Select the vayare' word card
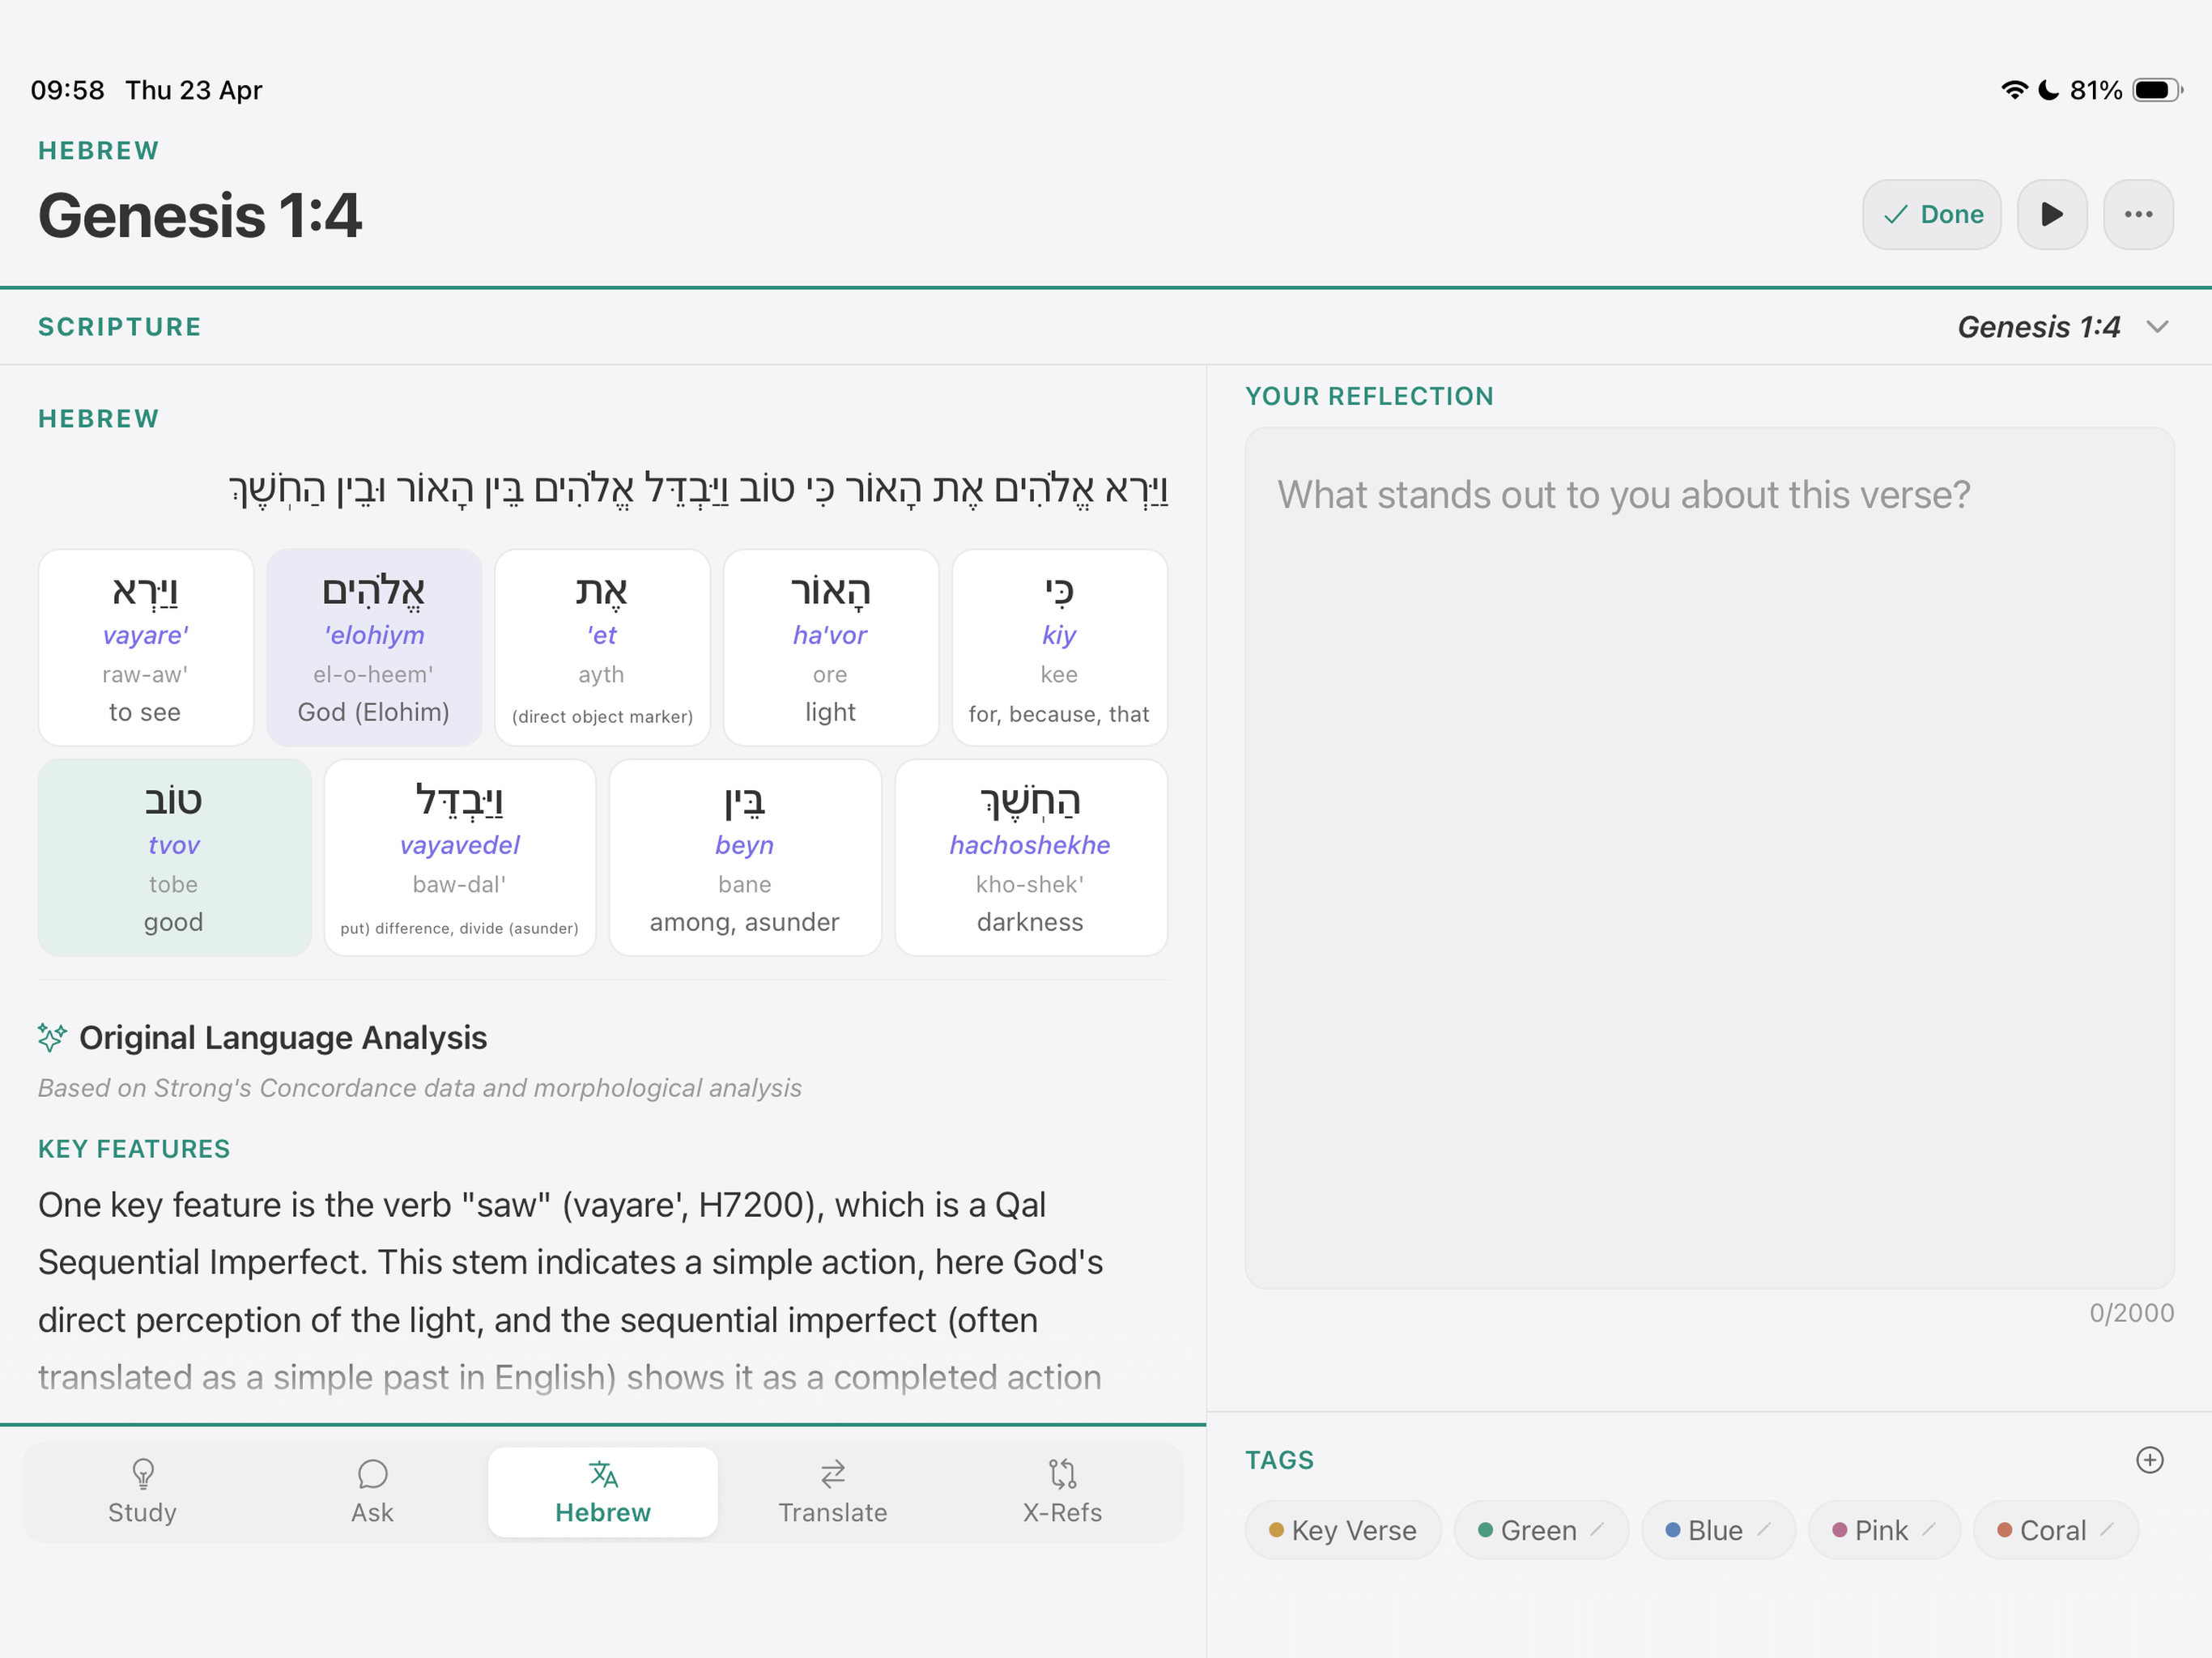The height and width of the screenshot is (1658, 2212). coord(146,648)
